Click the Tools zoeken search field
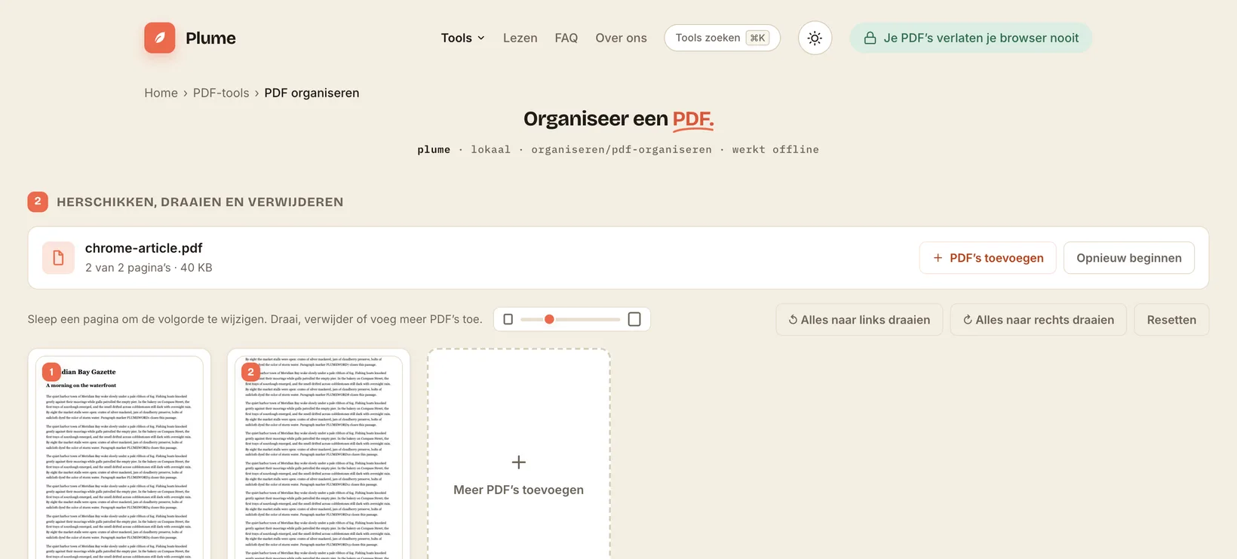Image resolution: width=1237 pixels, height=559 pixels. point(722,38)
